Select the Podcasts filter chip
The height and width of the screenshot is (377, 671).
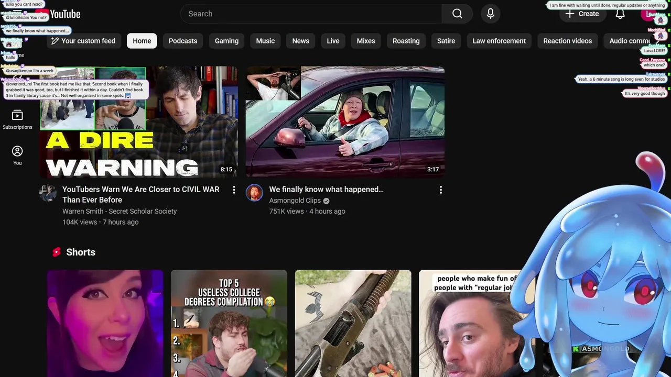tap(183, 41)
